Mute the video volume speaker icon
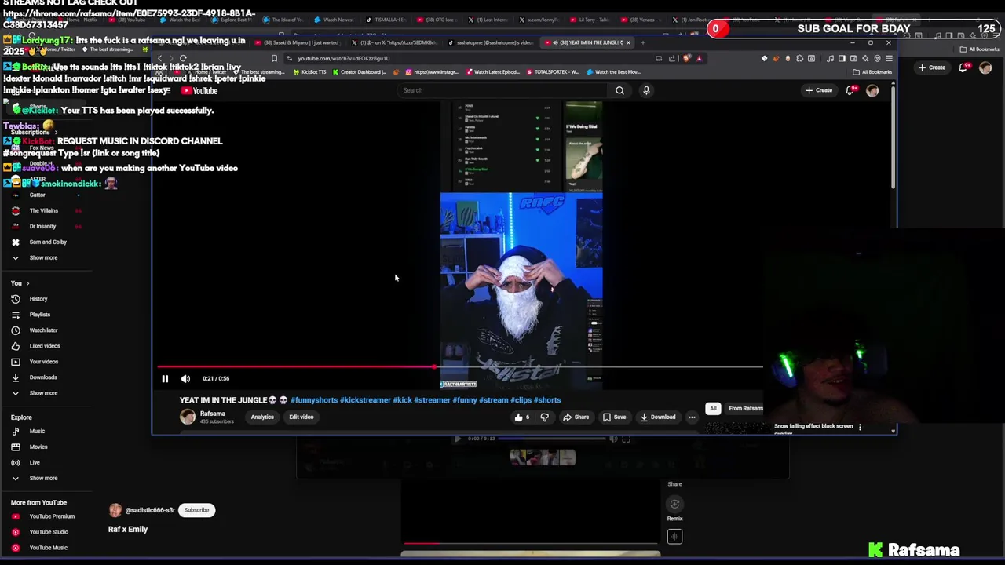 185,378
